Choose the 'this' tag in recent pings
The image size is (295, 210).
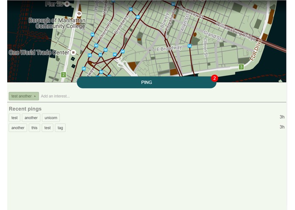[x=34, y=128]
